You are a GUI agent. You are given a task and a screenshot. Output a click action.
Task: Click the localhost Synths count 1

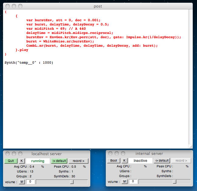72,171
